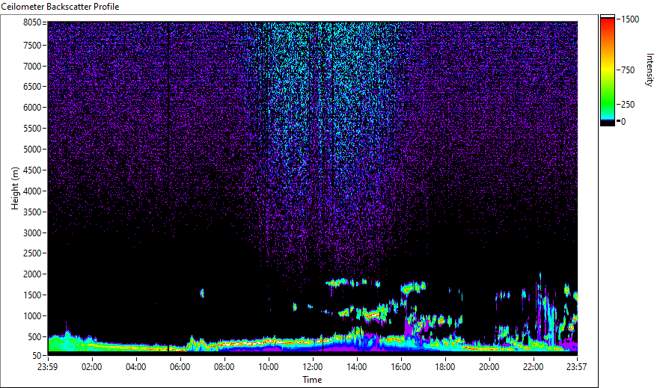Click the 06:00 time tick label

tap(180, 367)
